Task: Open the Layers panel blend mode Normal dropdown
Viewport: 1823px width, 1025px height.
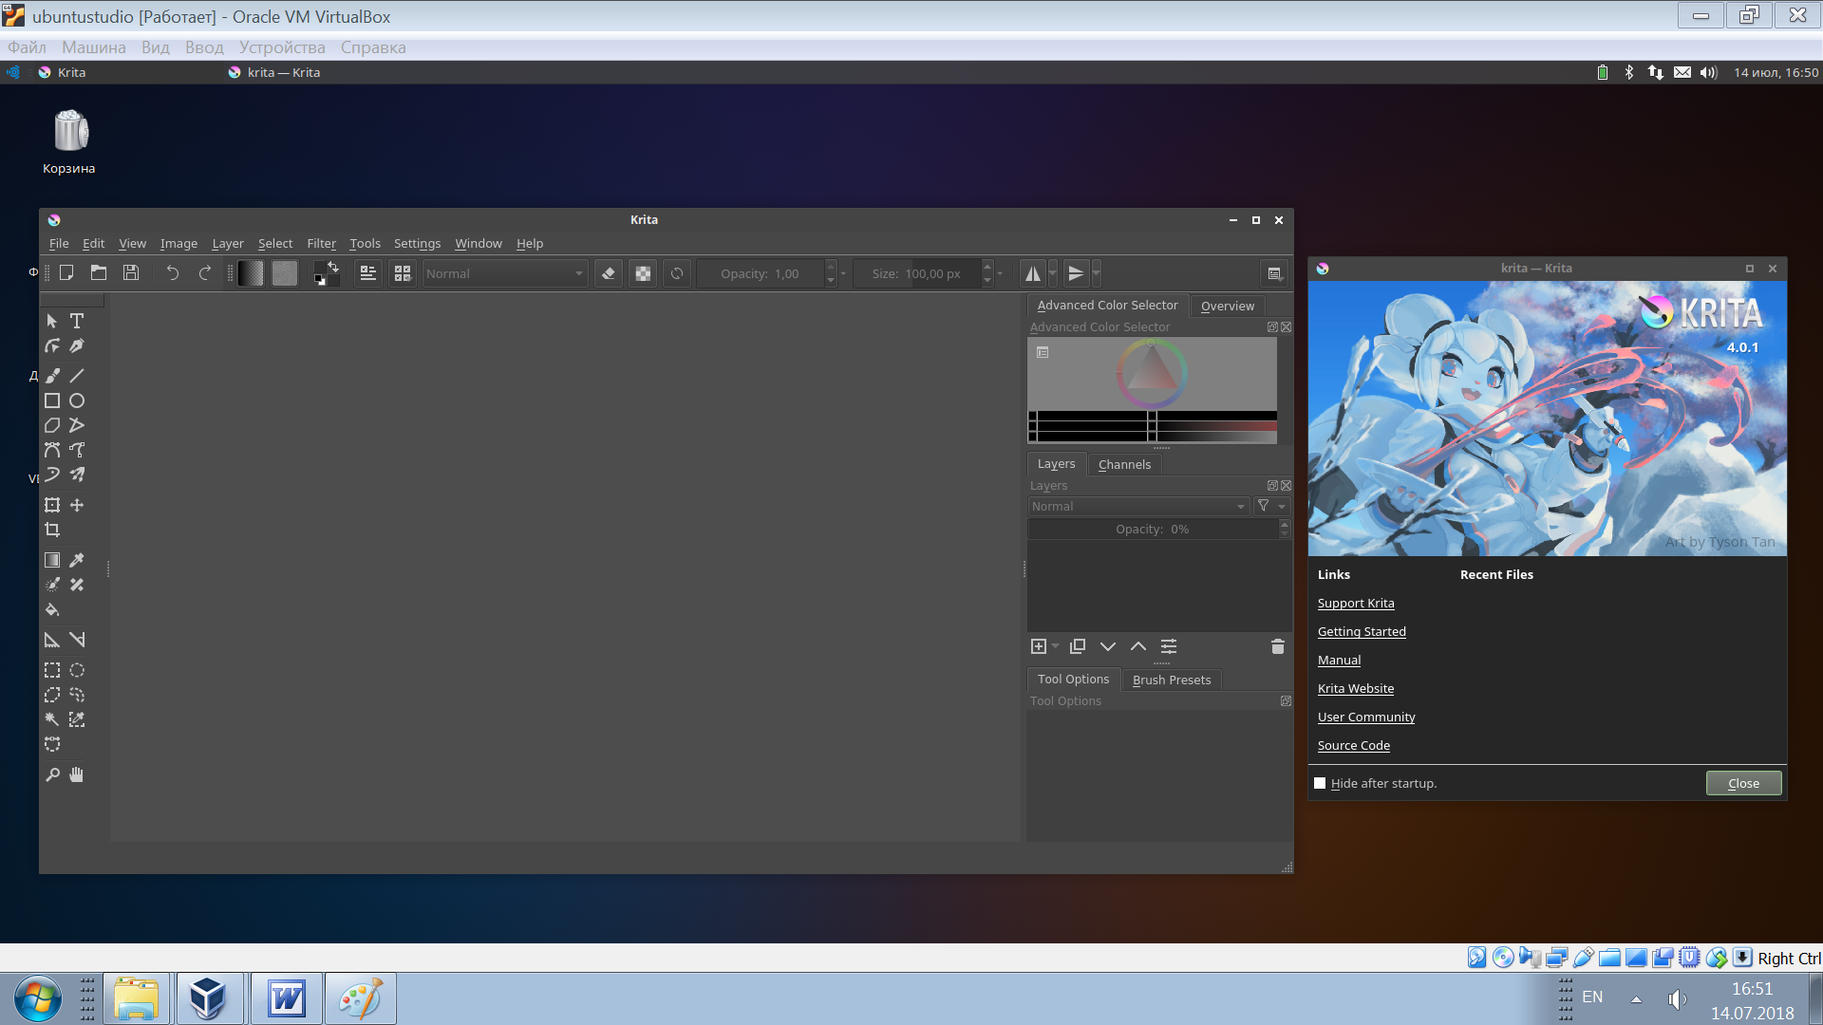Action: [1138, 506]
